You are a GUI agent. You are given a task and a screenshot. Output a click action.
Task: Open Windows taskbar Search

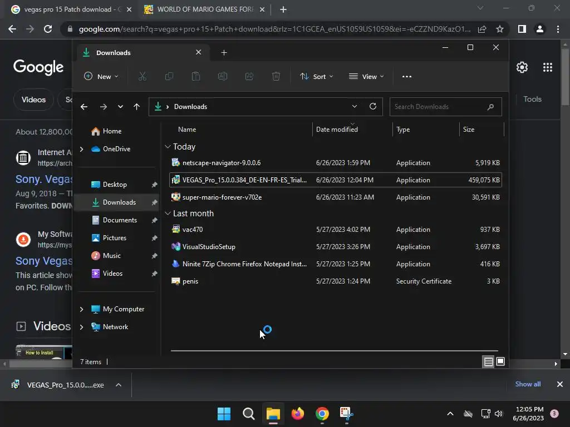249,414
